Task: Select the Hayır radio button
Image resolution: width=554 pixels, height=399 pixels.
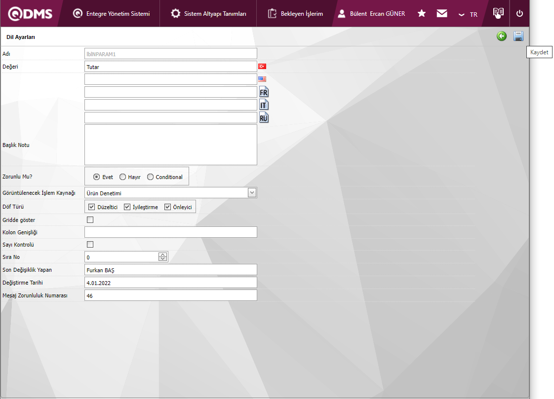Action: pos(122,177)
